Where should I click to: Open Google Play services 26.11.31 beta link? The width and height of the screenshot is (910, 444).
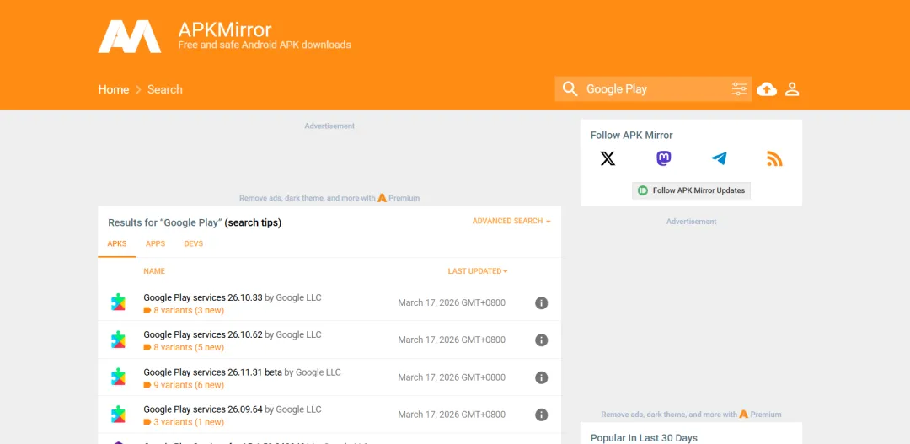pos(212,372)
